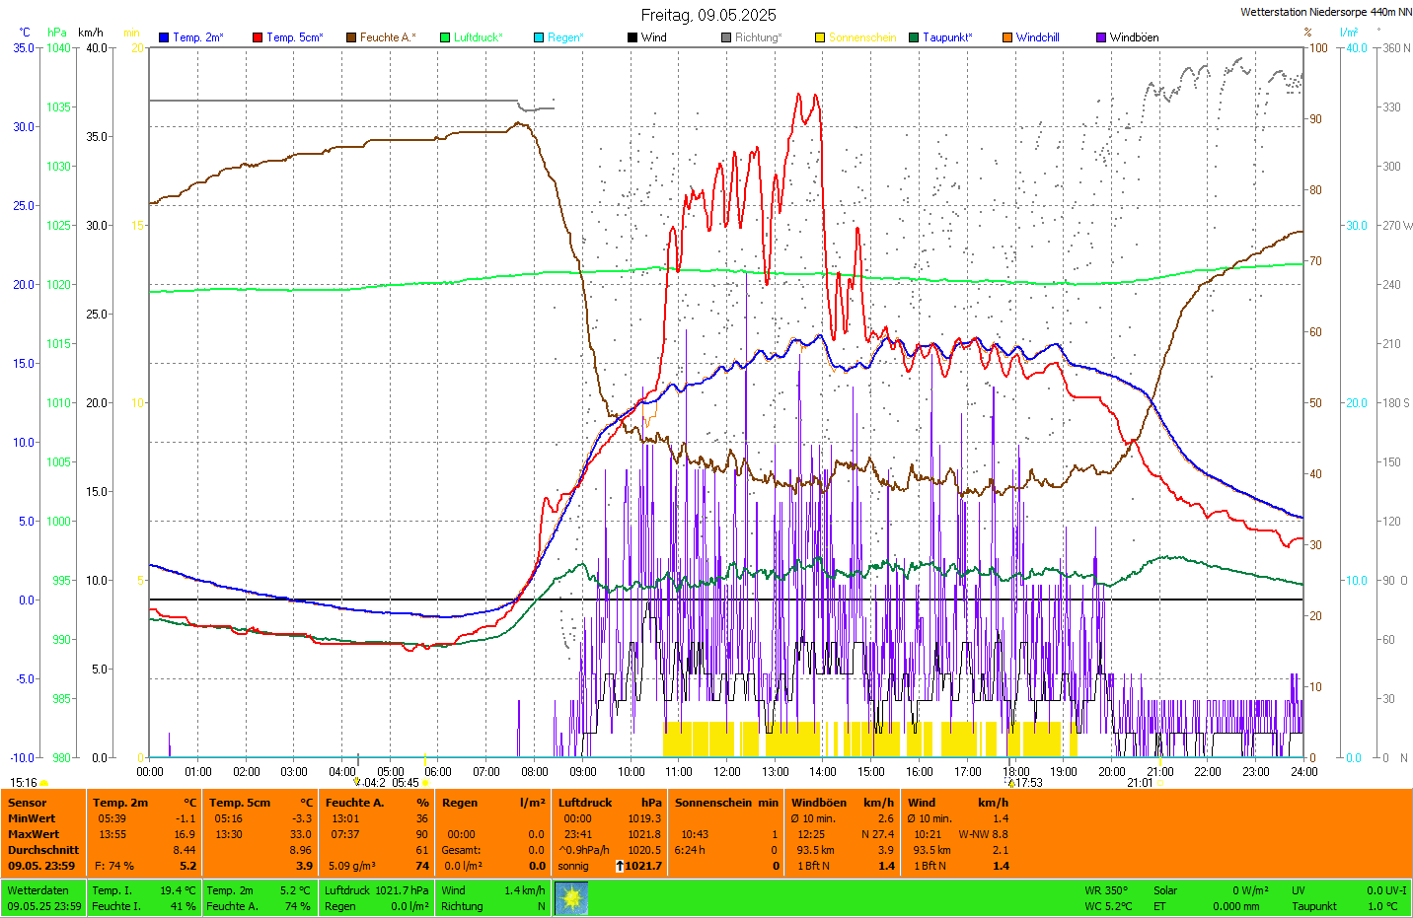This screenshot has height=918, width=1413.
Task: Select the Taupunkt legend label
Action: pyautogui.click(x=947, y=37)
